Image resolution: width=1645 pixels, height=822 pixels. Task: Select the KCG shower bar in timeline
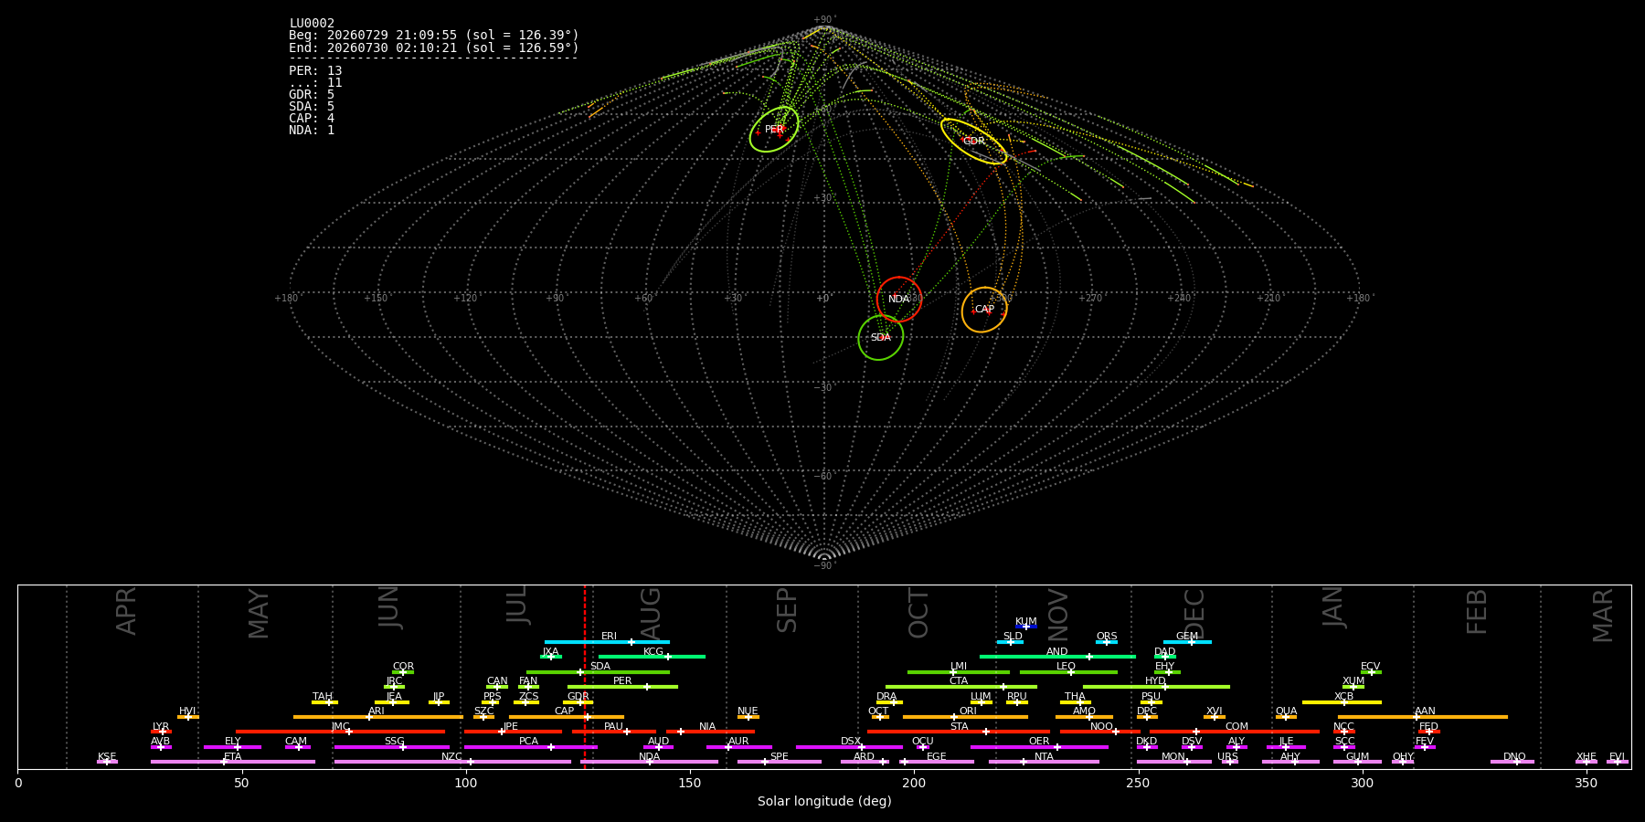coord(652,657)
